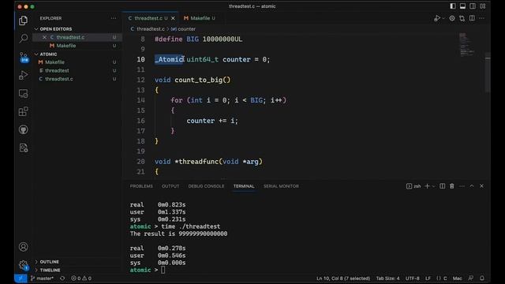
Task: Open terminal panel more actions ellipsis
Action: point(462,186)
